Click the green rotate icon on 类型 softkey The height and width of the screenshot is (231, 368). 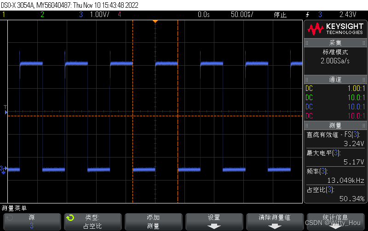[70, 218]
